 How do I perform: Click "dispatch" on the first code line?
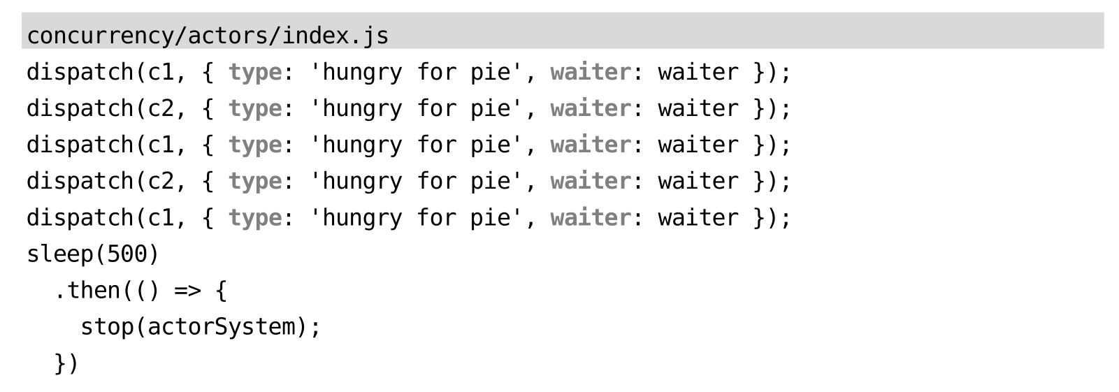[x=80, y=73]
